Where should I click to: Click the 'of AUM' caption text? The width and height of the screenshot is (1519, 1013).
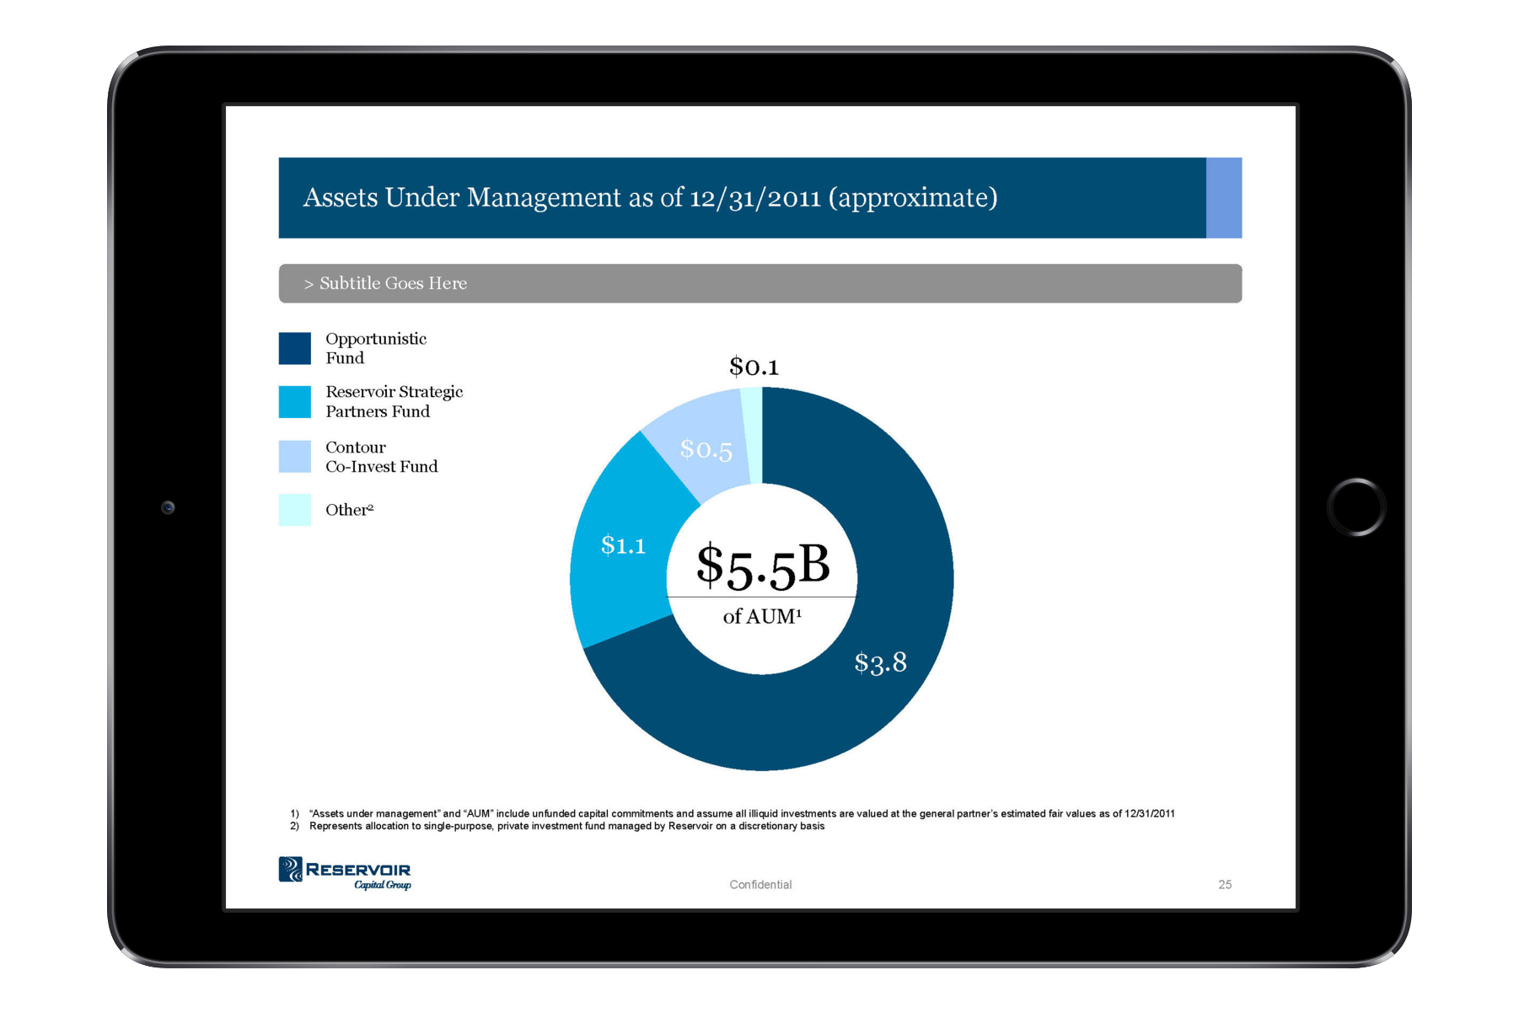[762, 617]
